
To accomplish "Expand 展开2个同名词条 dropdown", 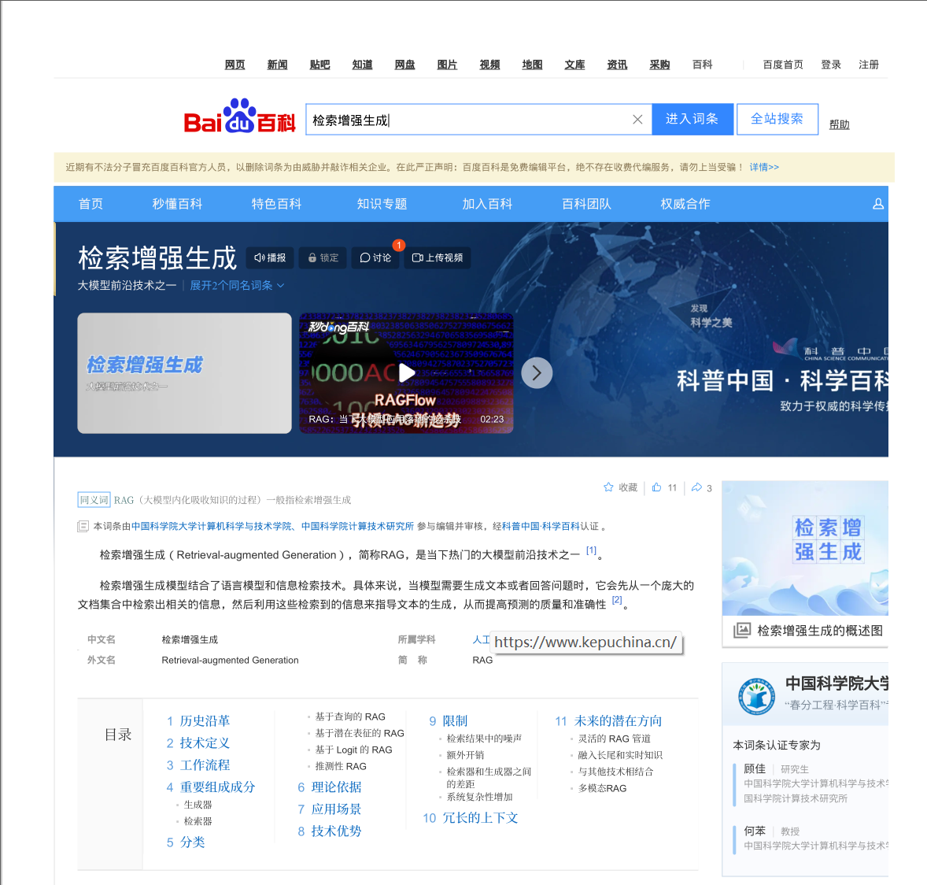I will pyautogui.click(x=237, y=285).
